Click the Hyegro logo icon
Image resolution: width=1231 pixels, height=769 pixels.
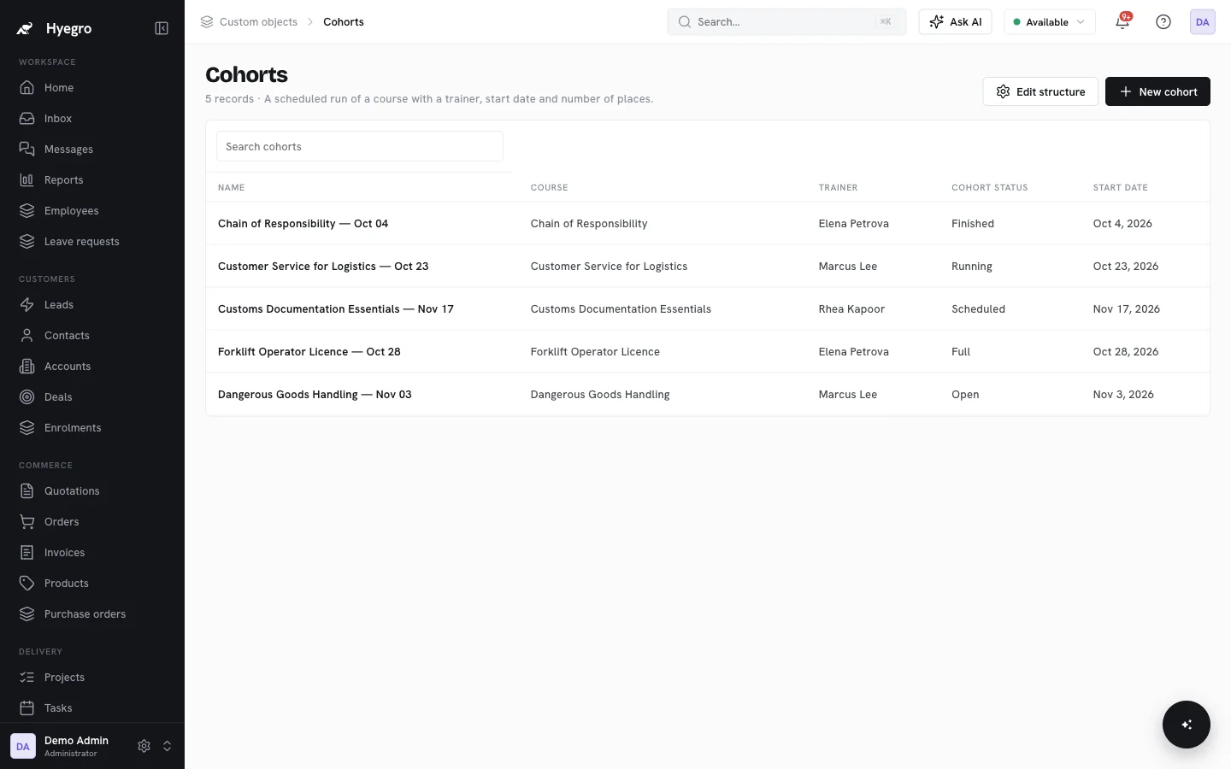click(26, 28)
